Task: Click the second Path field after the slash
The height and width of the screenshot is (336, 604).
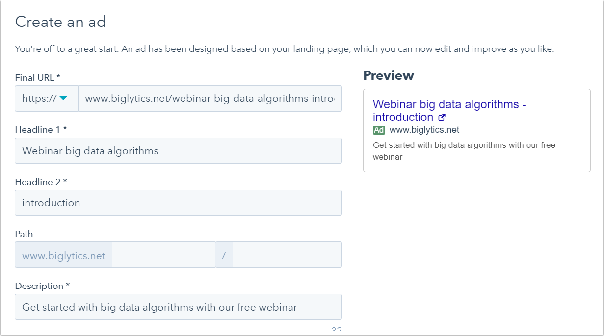Action: click(x=287, y=255)
